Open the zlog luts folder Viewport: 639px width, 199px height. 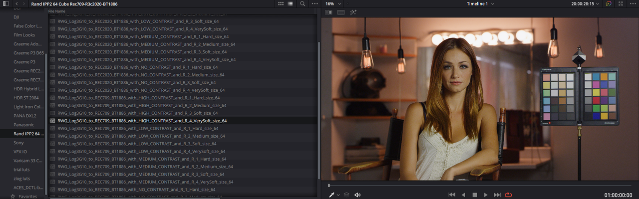pyautogui.click(x=22, y=179)
